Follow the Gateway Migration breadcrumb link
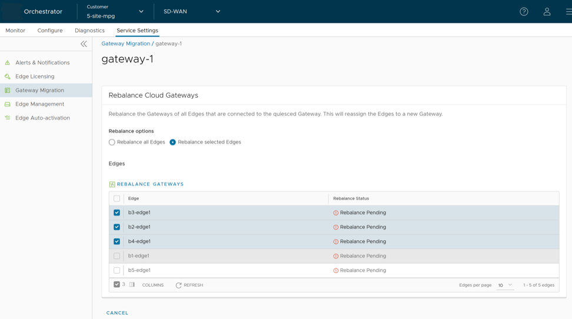Image resolution: width=572 pixels, height=319 pixels. (x=125, y=44)
